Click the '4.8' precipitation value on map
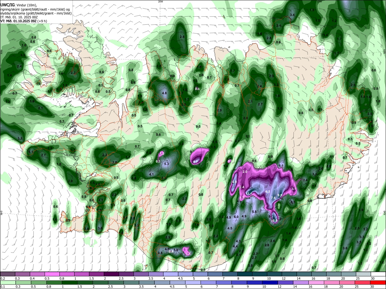This screenshot has width=386, height=289. pyautogui.click(x=164, y=93)
